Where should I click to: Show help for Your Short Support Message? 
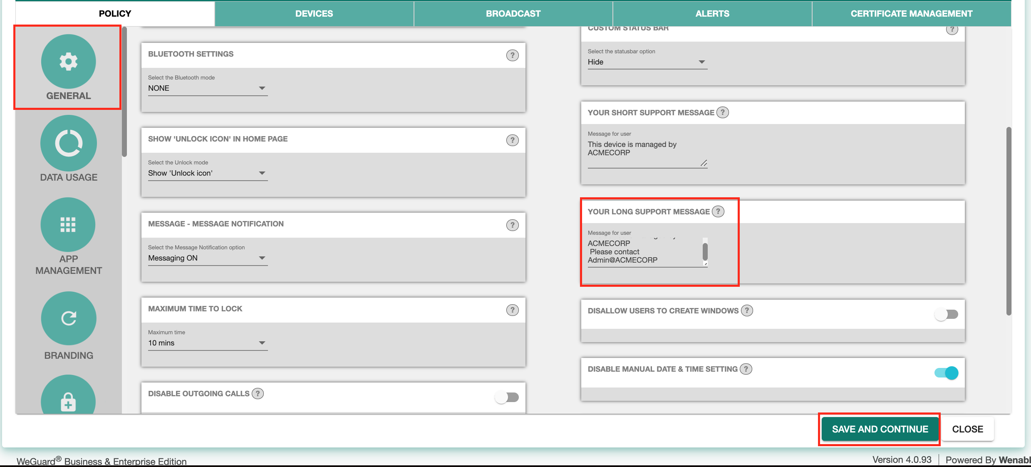click(723, 112)
